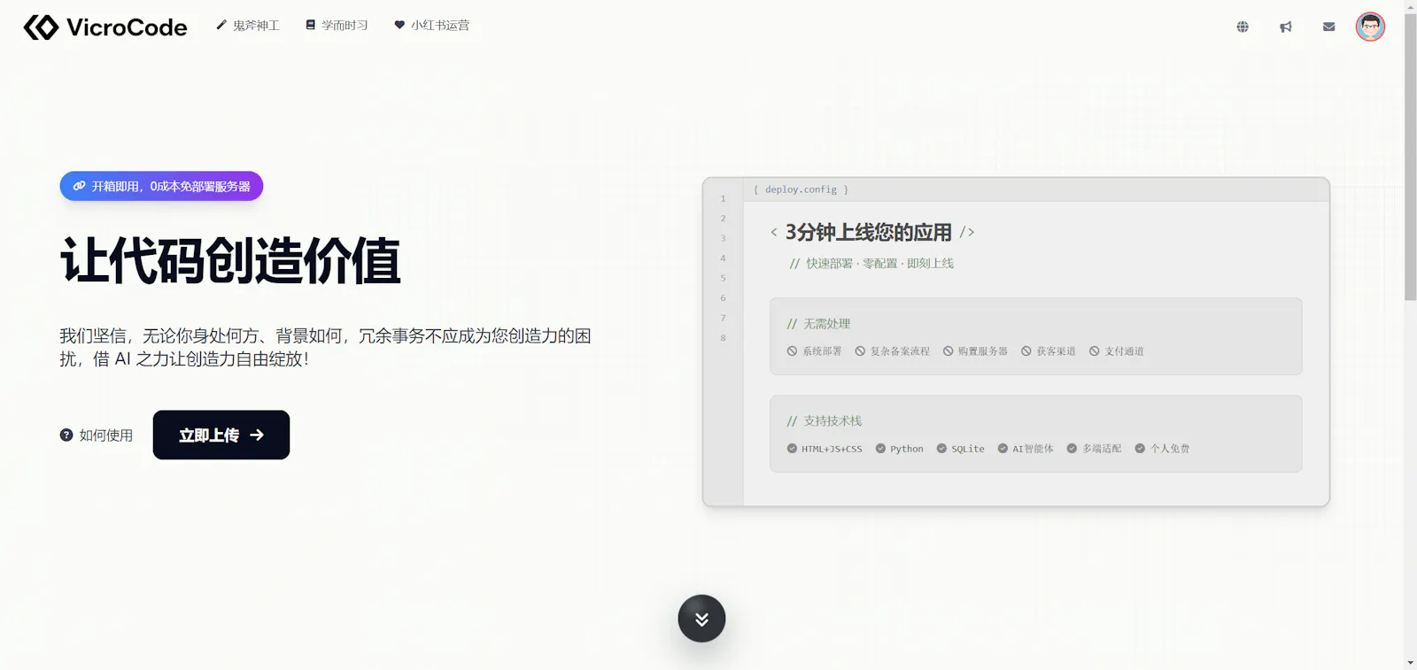
Task: Click line number 8 in code gutter
Action: [x=723, y=338]
